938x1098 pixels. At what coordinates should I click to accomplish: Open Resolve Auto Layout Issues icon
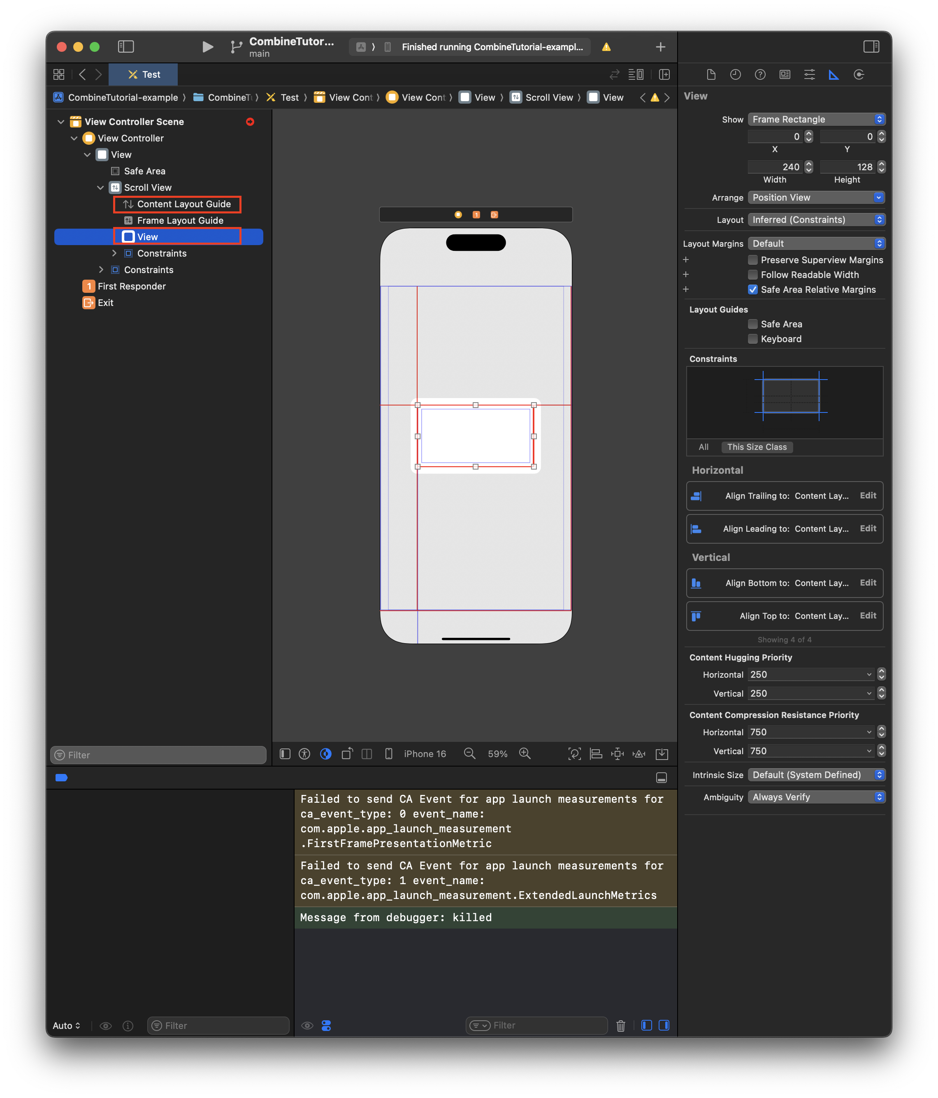(639, 753)
